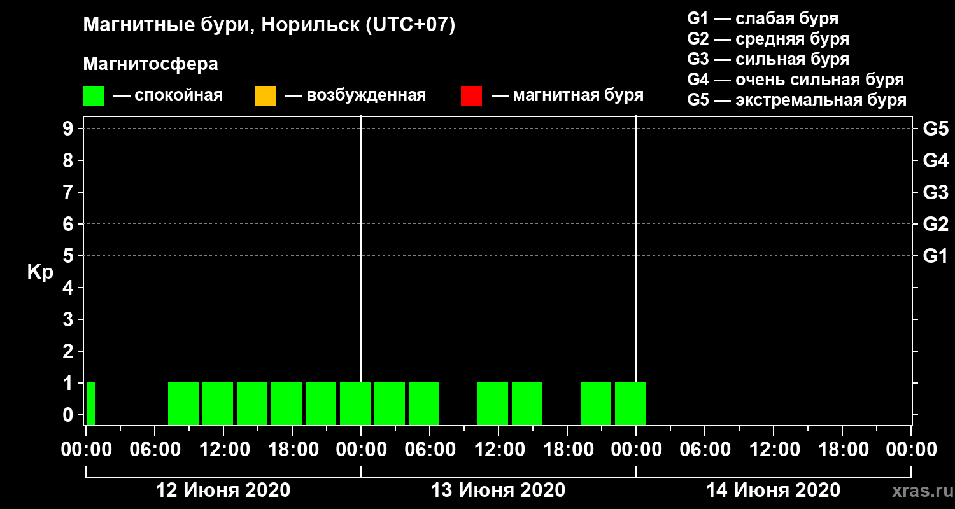Click the 'G3 — сильная буря' legend line

click(768, 59)
